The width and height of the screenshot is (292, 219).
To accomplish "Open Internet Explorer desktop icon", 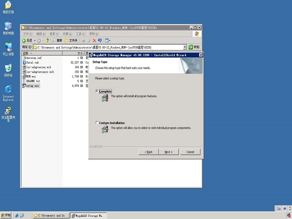I will [8, 89].
